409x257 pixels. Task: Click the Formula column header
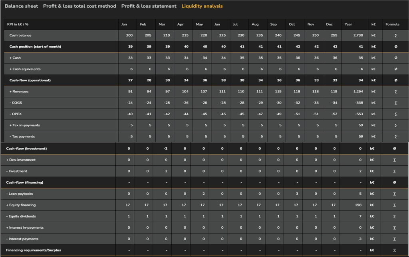click(x=392, y=24)
